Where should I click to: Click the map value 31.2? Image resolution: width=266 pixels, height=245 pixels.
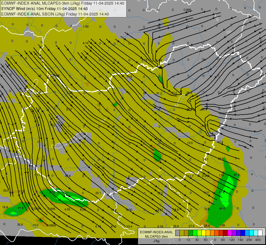point(159,93)
